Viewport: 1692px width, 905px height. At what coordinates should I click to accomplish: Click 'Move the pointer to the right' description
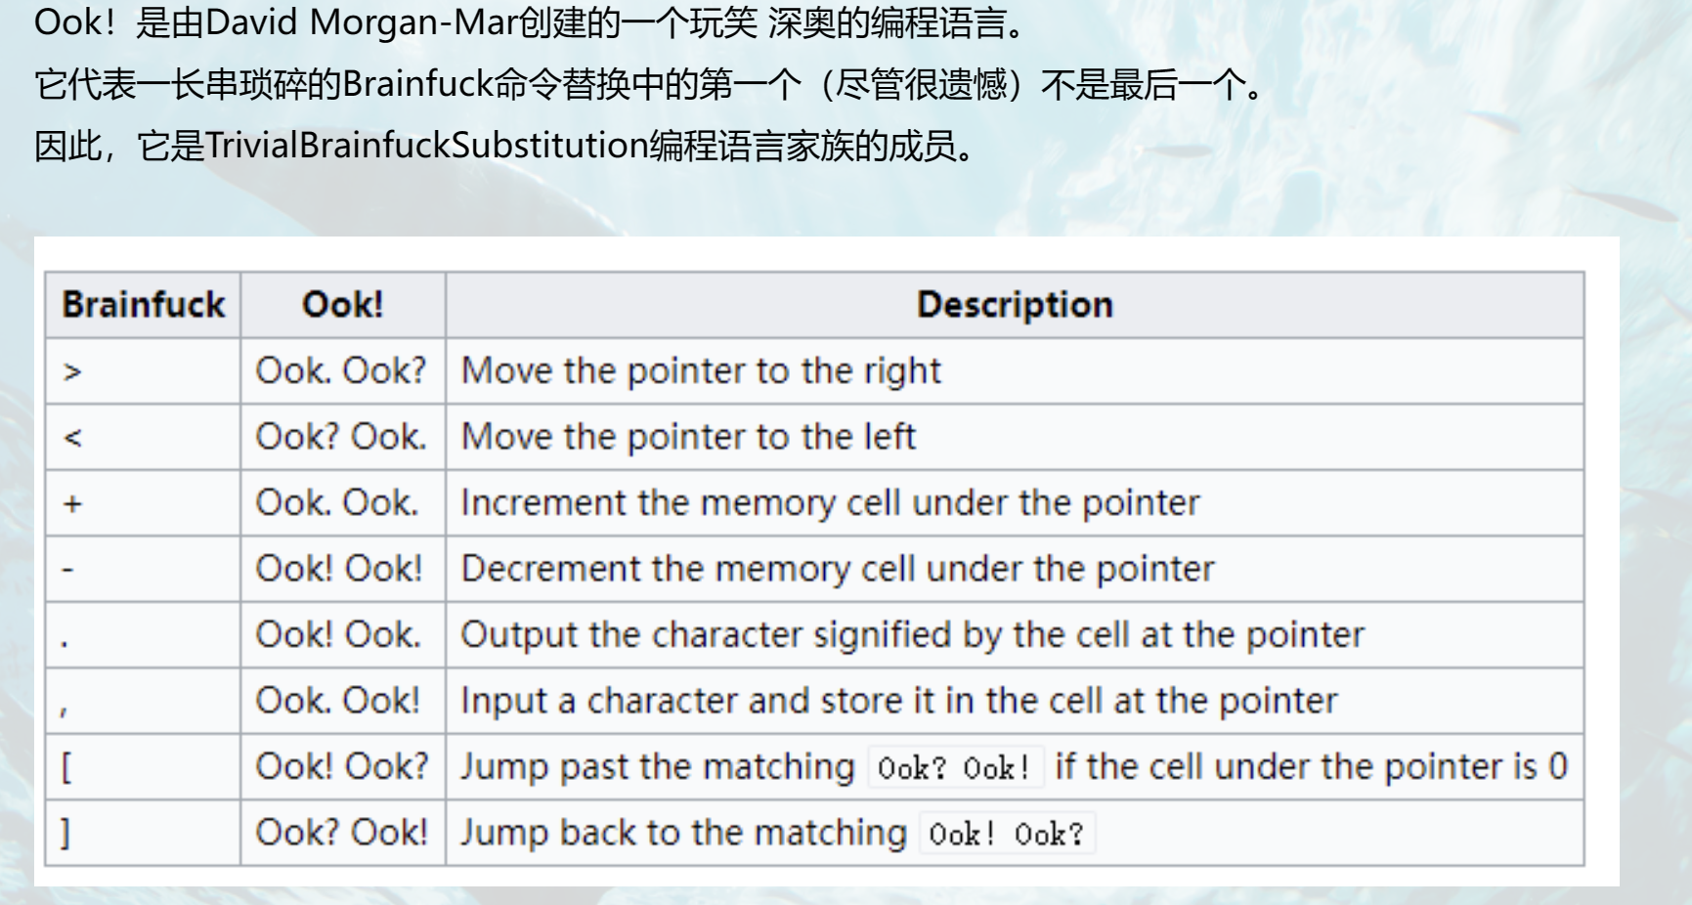click(x=701, y=371)
